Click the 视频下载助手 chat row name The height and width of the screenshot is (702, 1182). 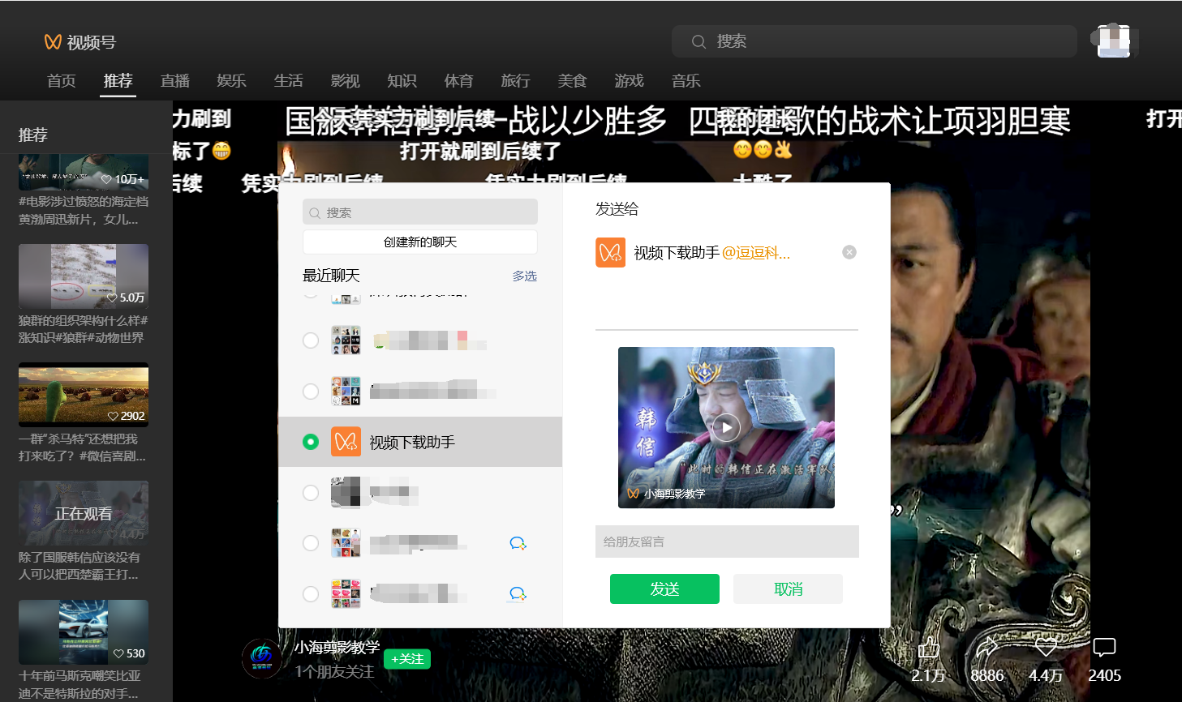point(412,443)
